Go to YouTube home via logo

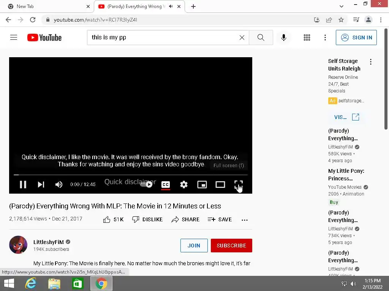(44, 38)
